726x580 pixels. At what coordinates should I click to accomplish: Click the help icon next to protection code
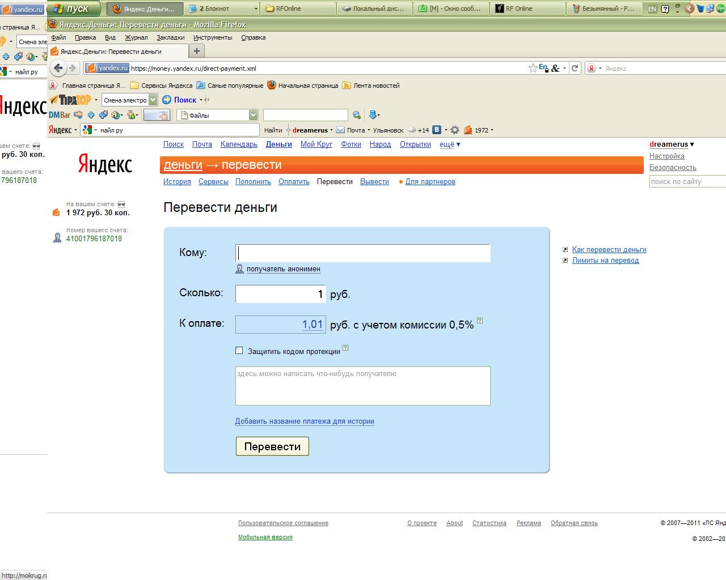point(345,348)
